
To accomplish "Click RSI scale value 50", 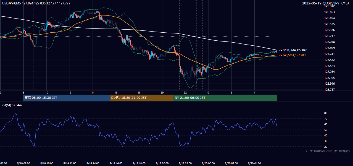I will (x=326, y=130).
